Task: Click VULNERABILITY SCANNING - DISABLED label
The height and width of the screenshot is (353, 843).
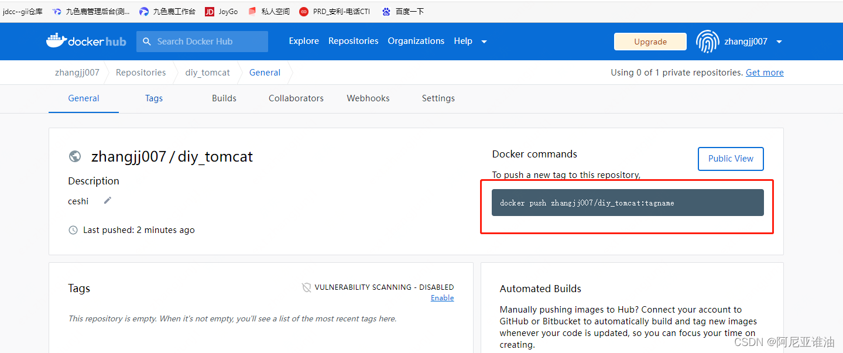Action: coord(384,287)
